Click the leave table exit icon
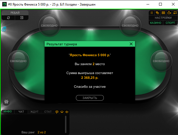The width and height of the screenshot is (178, 135). (22, 18)
